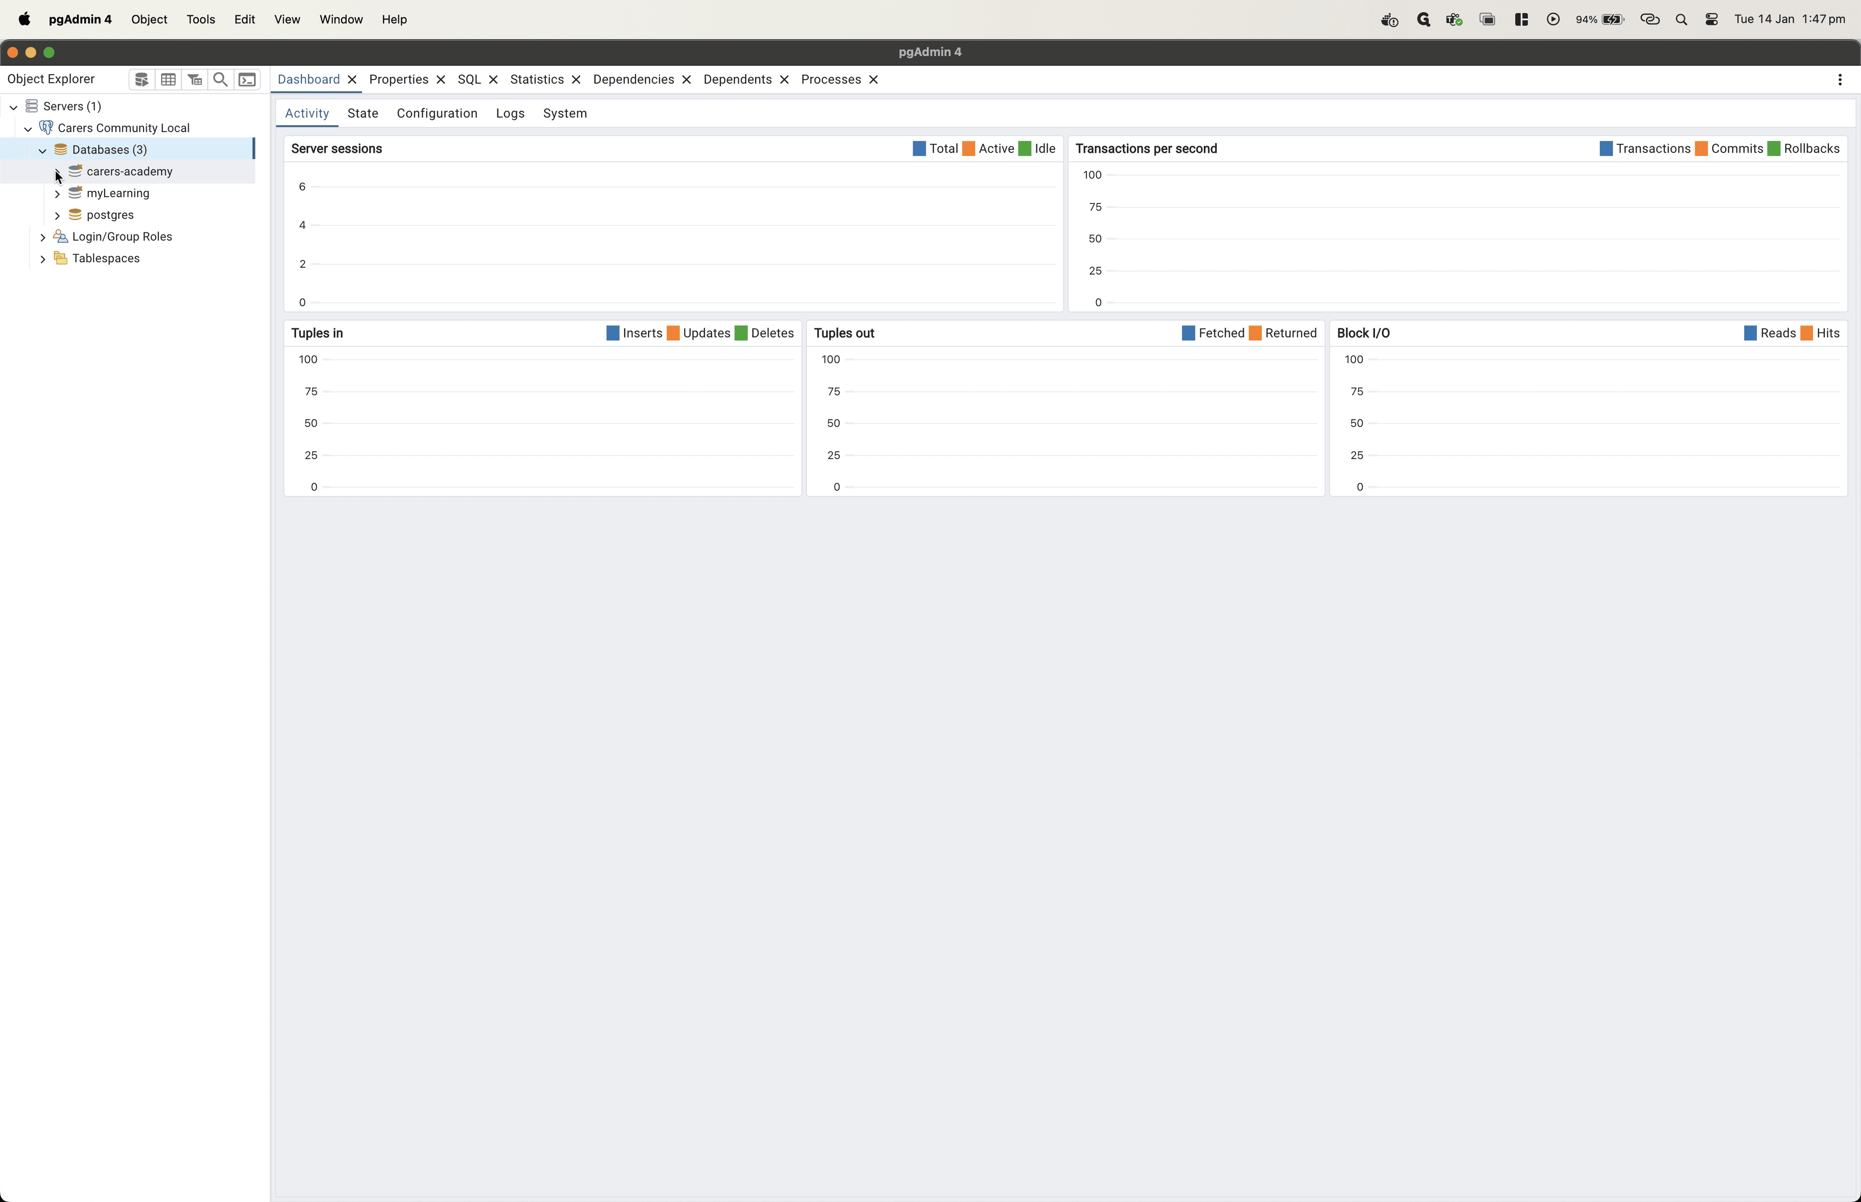Close the Statistics tab
Screen dimensions: 1861x1202
(x=576, y=79)
